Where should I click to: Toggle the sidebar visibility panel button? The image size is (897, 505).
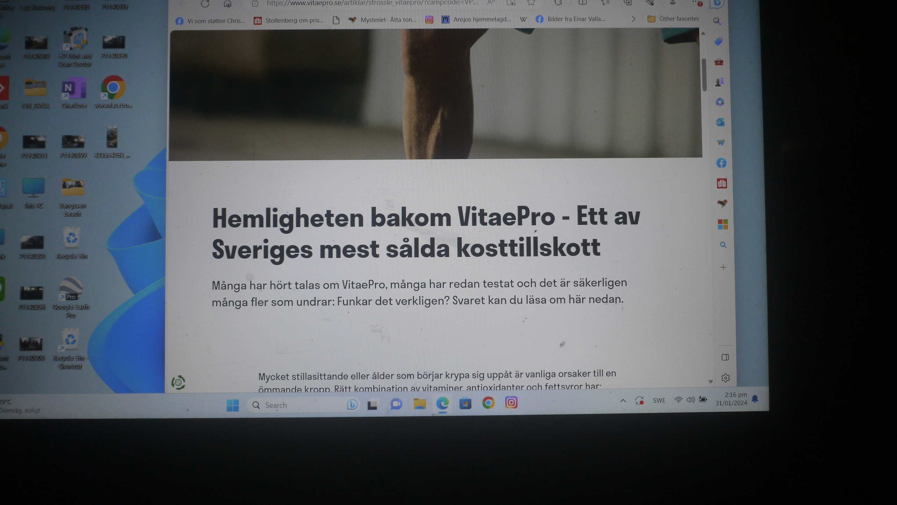725,357
